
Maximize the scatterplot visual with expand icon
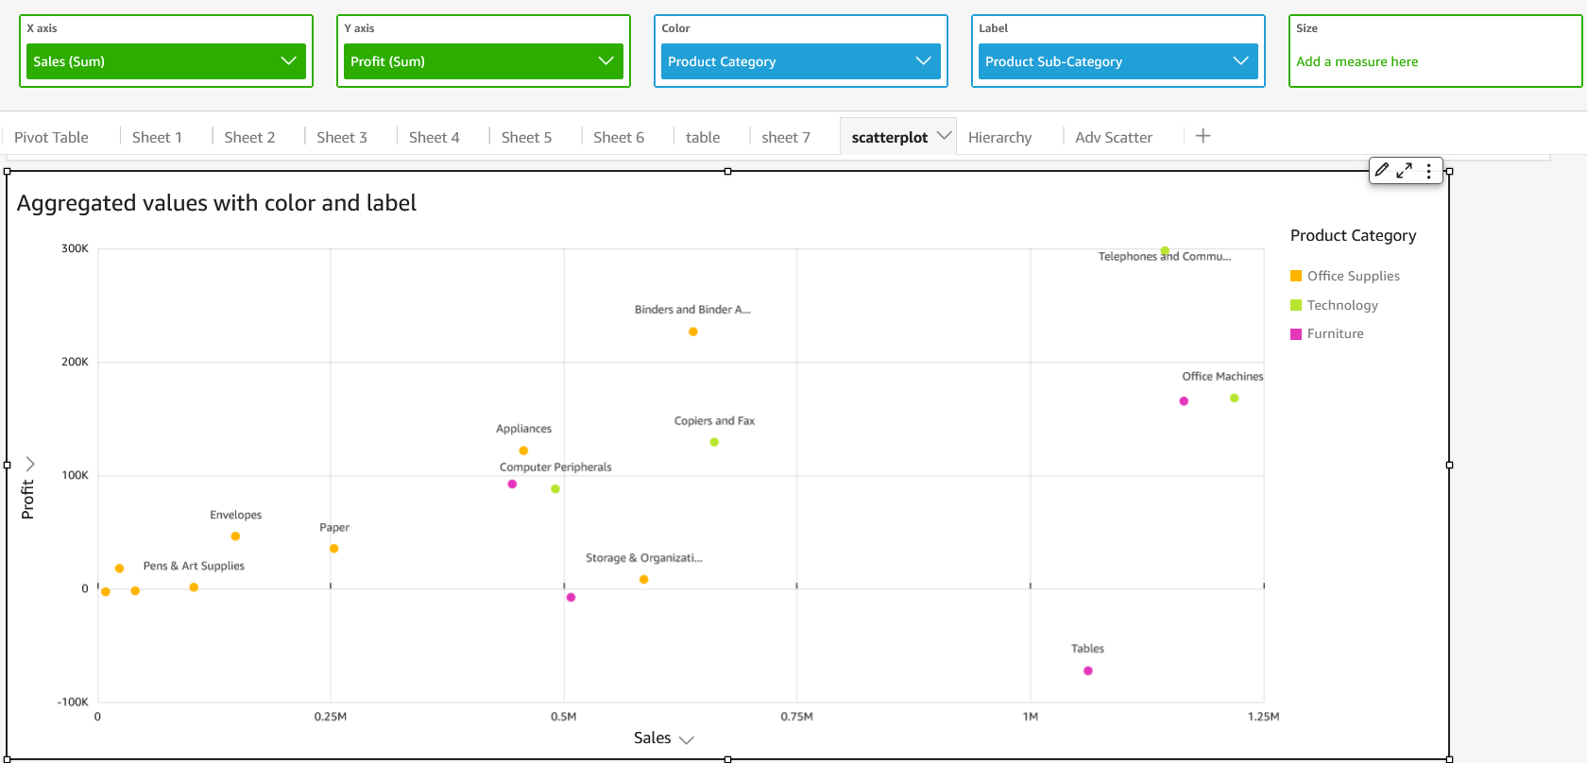(x=1405, y=171)
